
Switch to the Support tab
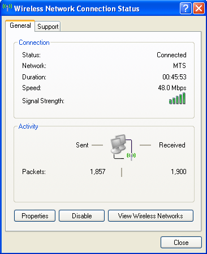48,27
